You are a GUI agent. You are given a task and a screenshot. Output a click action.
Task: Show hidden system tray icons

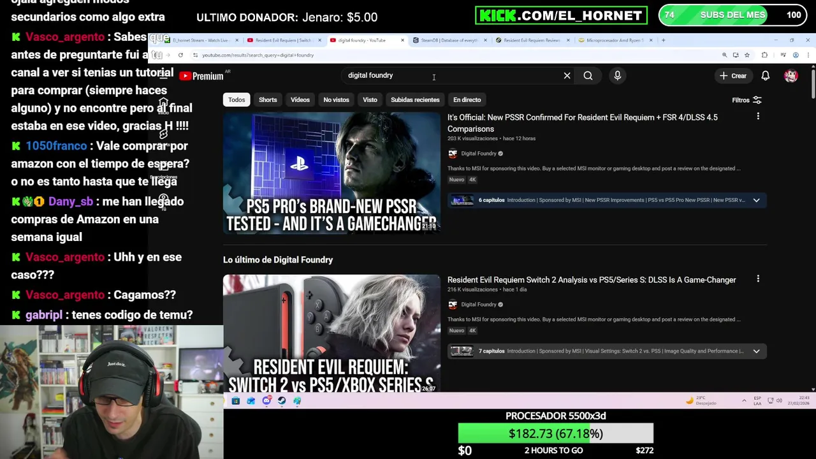coord(744,401)
